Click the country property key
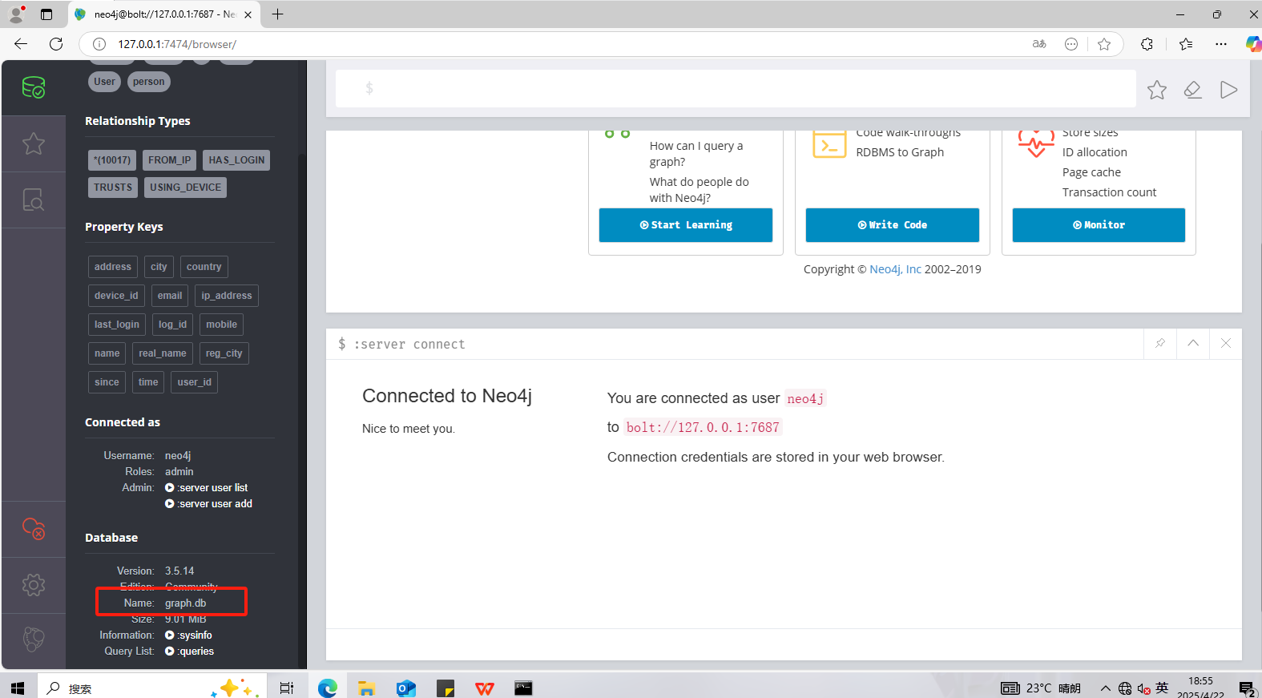 pos(204,267)
